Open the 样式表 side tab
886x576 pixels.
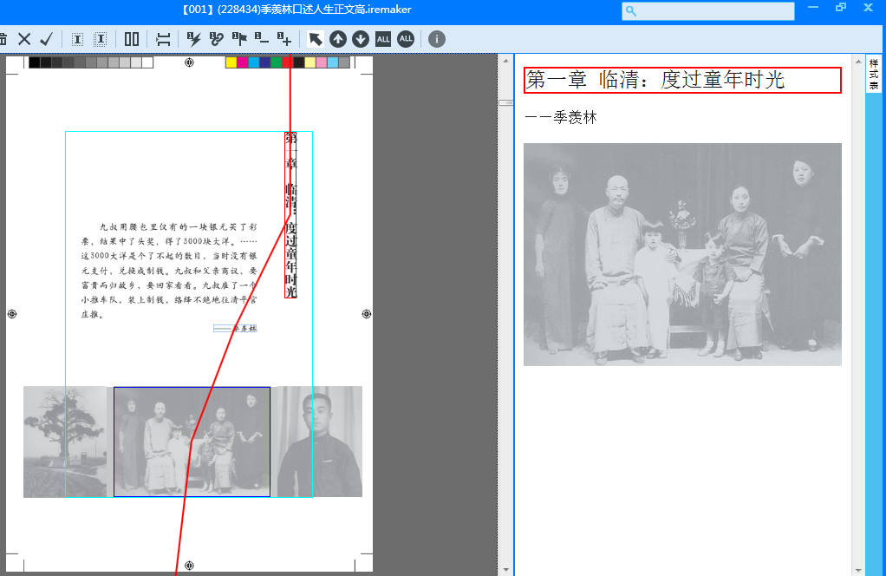coord(873,75)
